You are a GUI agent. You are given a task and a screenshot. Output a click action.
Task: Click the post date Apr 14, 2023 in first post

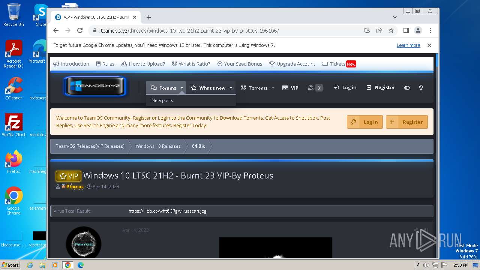pyautogui.click(x=135, y=230)
